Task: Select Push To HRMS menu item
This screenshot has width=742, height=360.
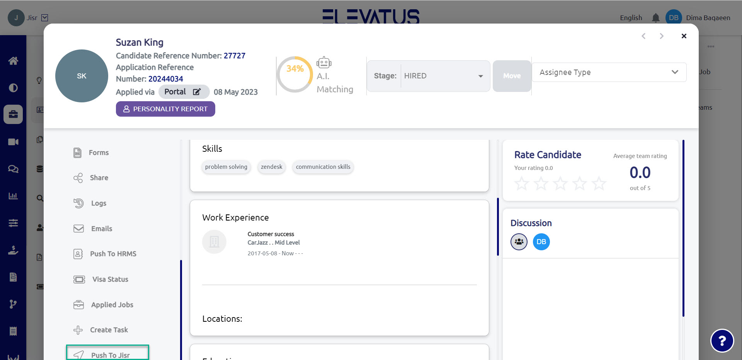Action: pos(113,254)
